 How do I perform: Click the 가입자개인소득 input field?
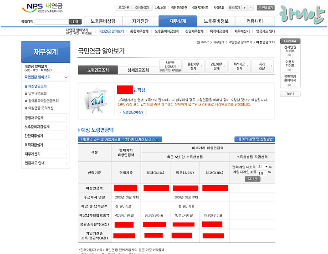tap(262, 173)
